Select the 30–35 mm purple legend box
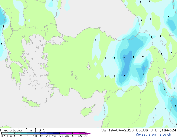This screenshot has height=137, width=177. 63,133
